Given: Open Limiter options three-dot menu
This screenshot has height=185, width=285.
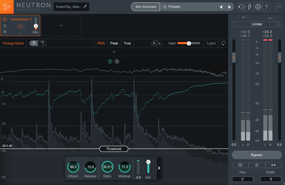Looking at the screenshot, I should [279, 24].
